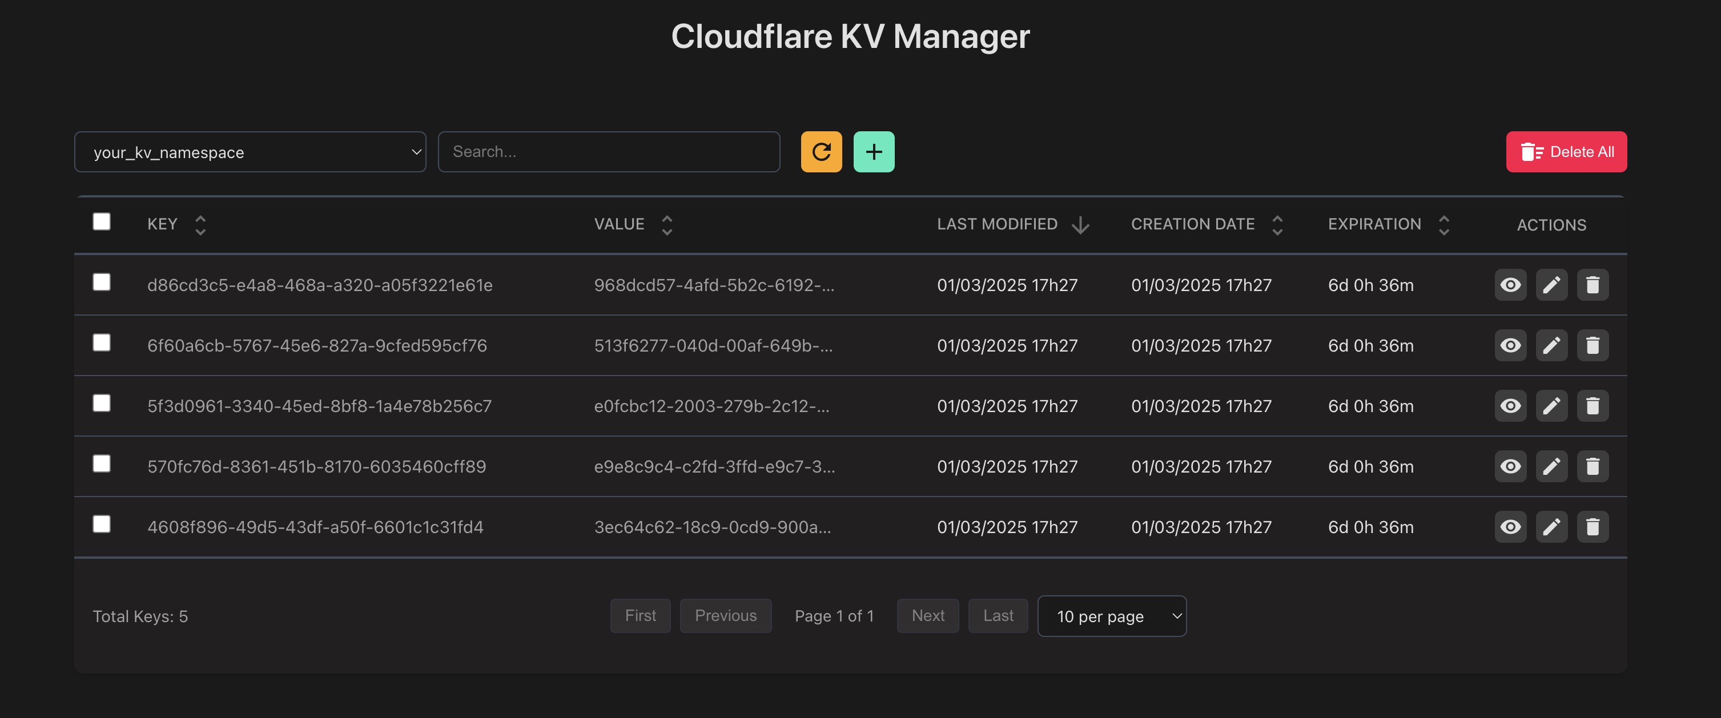Click into the Search input field
Viewport: 1721px width, 718px height.
(x=608, y=152)
